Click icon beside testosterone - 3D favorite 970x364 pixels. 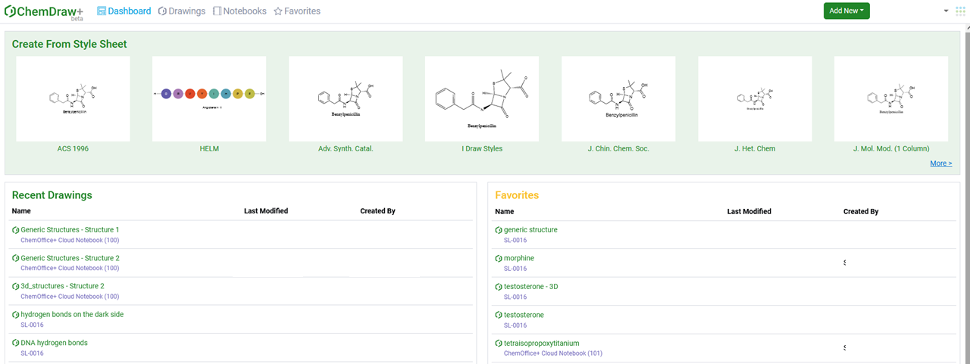click(x=498, y=287)
